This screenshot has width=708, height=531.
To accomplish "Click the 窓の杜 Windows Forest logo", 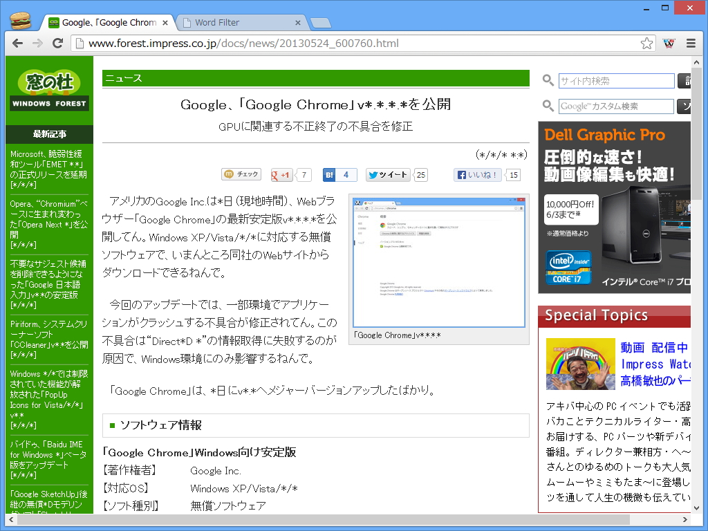I will pos(49,90).
